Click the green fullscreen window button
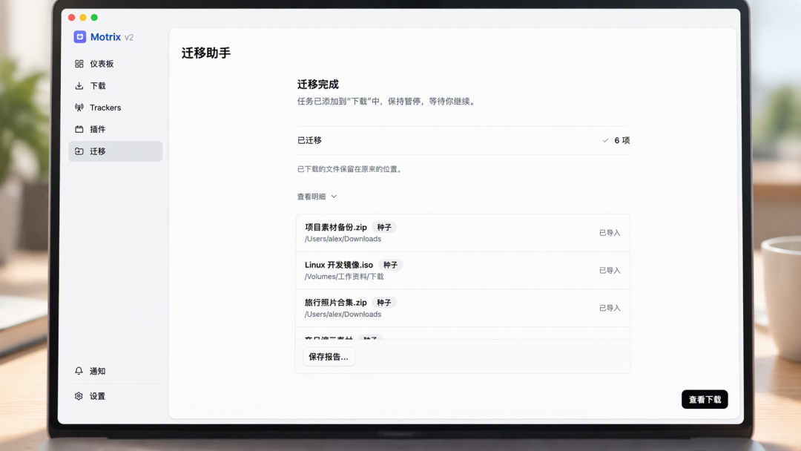This screenshot has height=451, width=801. click(94, 17)
